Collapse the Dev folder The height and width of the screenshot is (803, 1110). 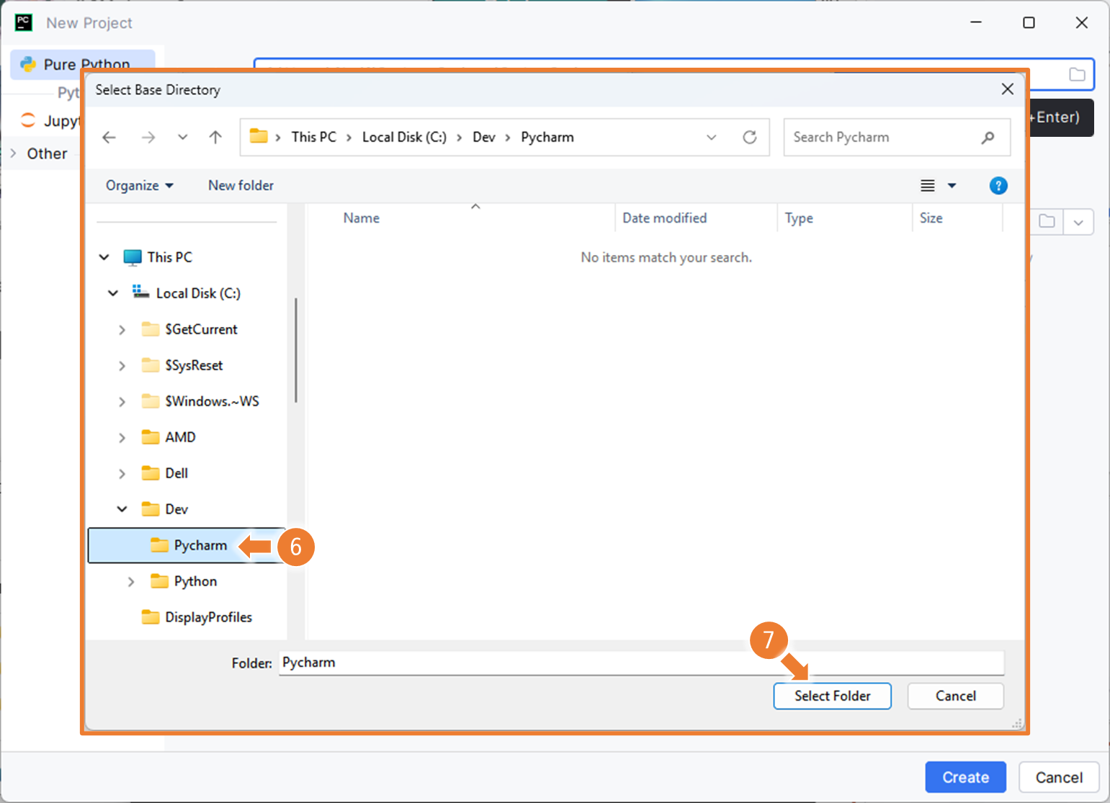(122, 509)
